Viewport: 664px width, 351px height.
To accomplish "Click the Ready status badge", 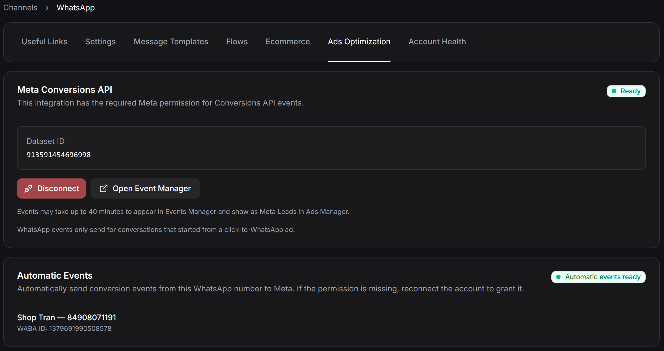I will (x=626, y=91).
